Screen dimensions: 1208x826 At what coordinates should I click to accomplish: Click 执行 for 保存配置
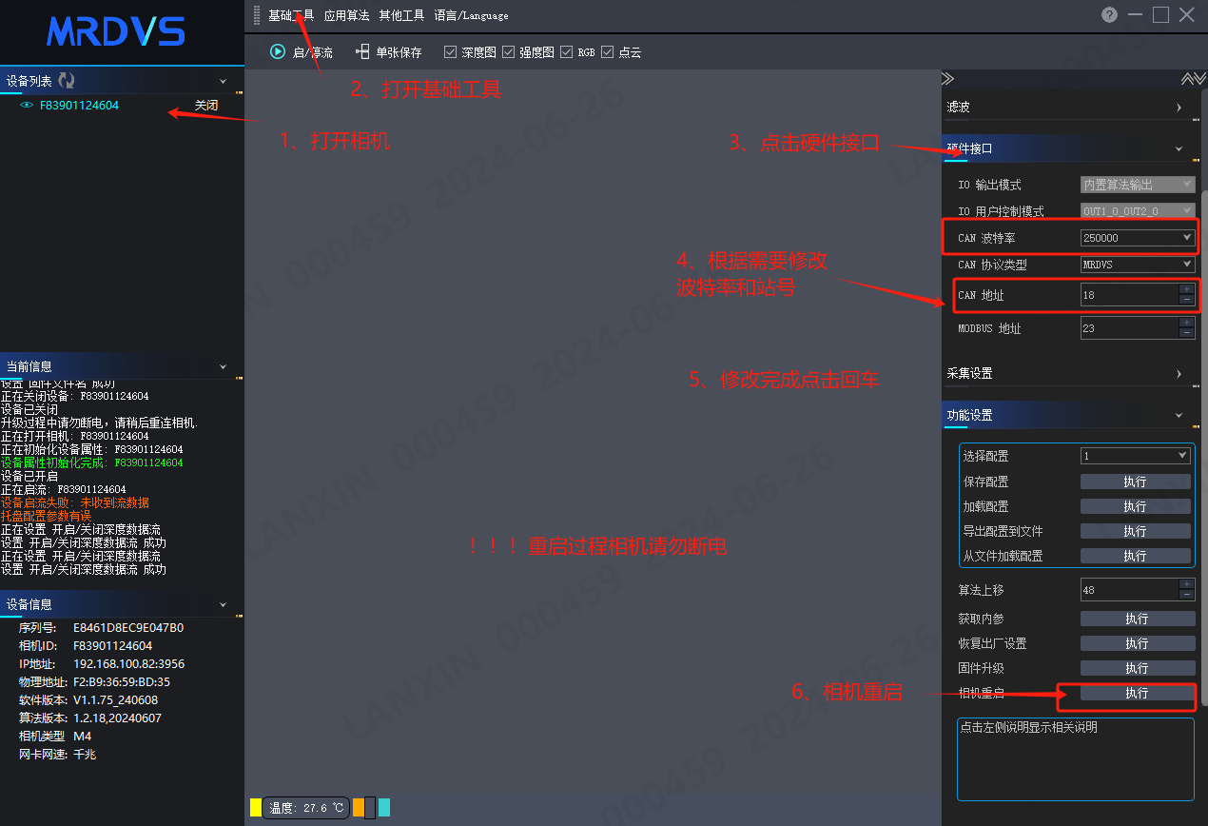coord(1136,482)
